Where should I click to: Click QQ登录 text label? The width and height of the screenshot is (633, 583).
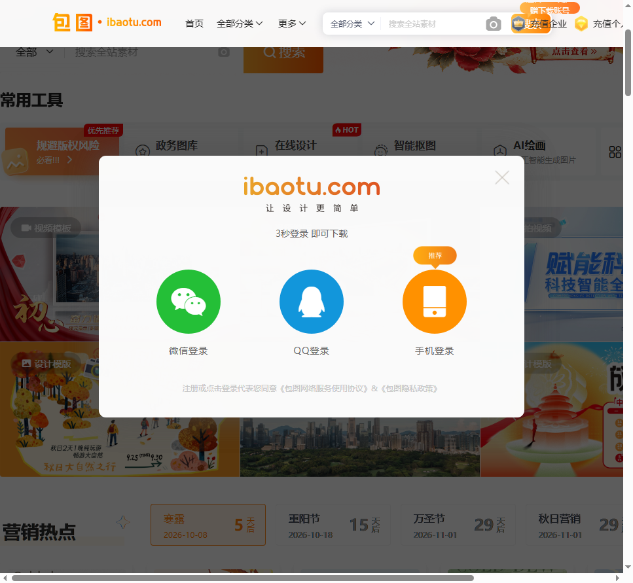click(311, 351)
